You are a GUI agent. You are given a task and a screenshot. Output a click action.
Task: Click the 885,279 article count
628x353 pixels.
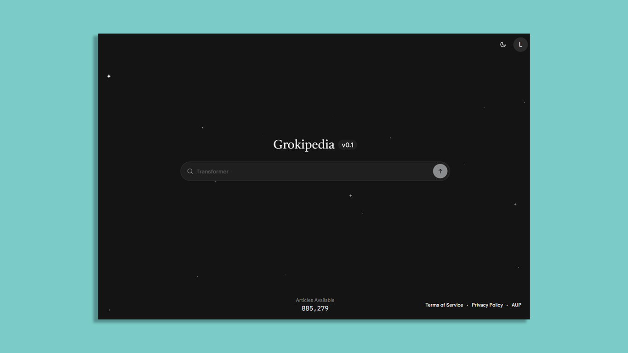click(315, 308)
